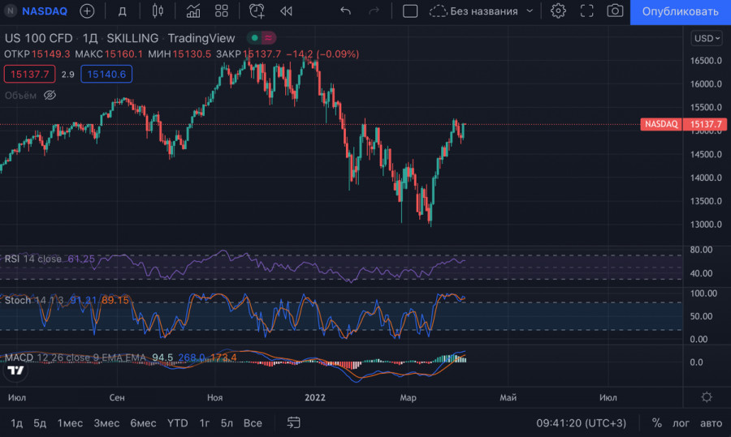Click the 2022 time axis label

coord(314,397)
